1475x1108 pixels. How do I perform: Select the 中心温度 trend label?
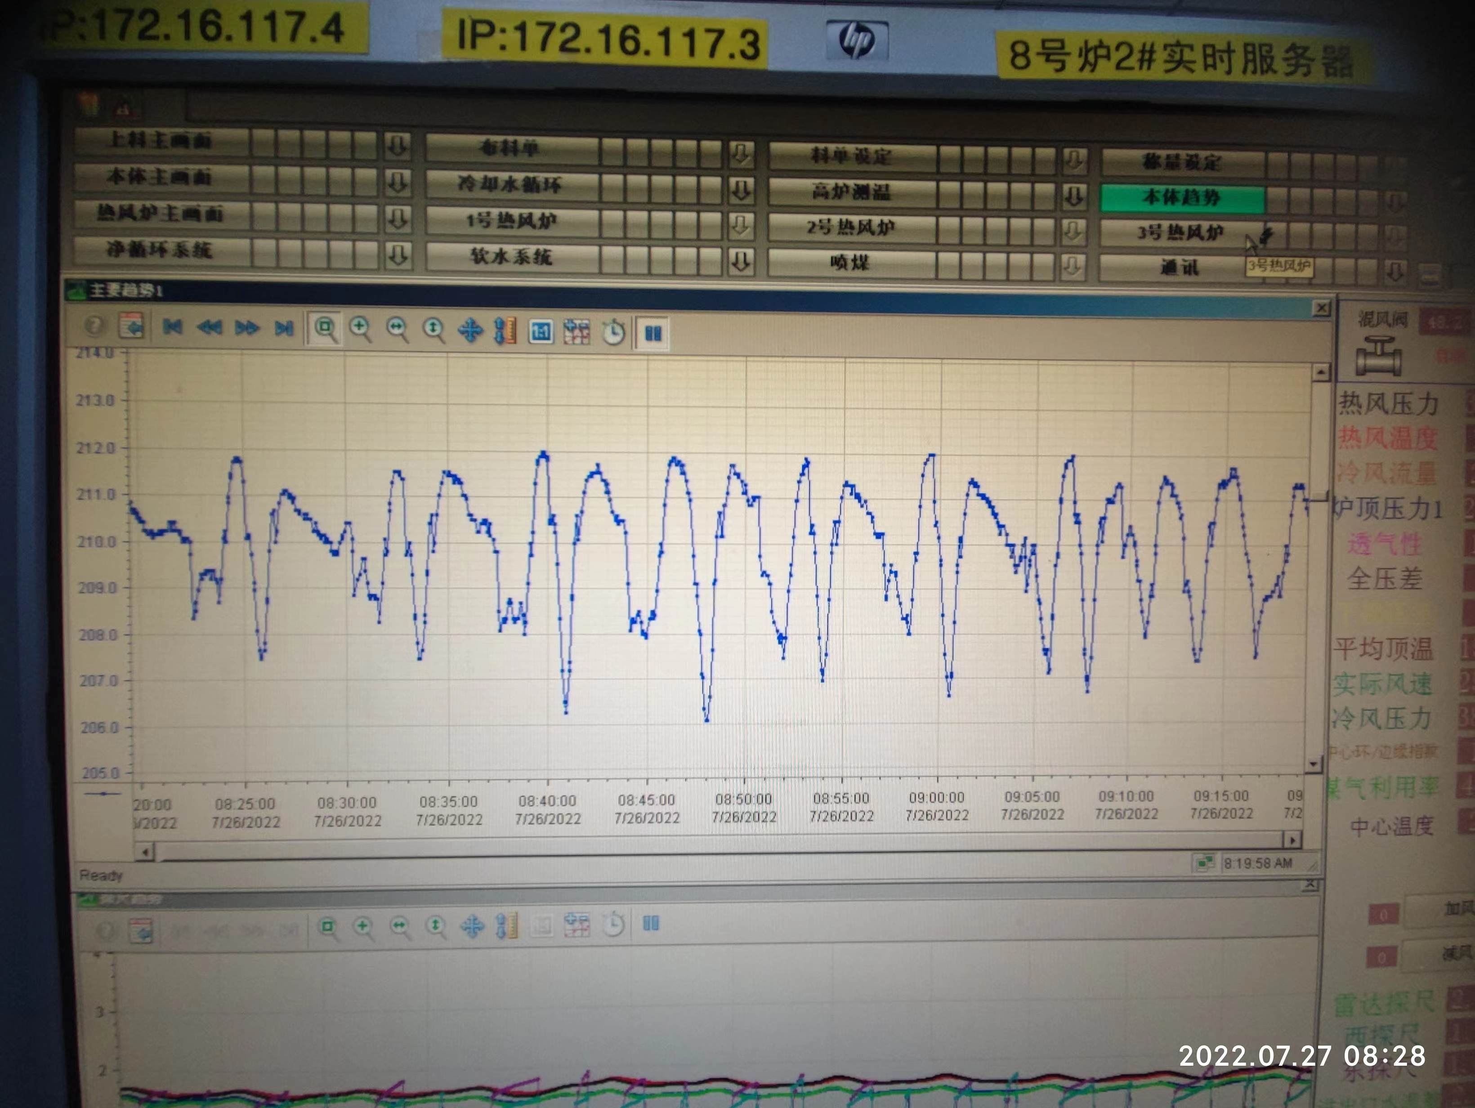[x=1391, y=827]
